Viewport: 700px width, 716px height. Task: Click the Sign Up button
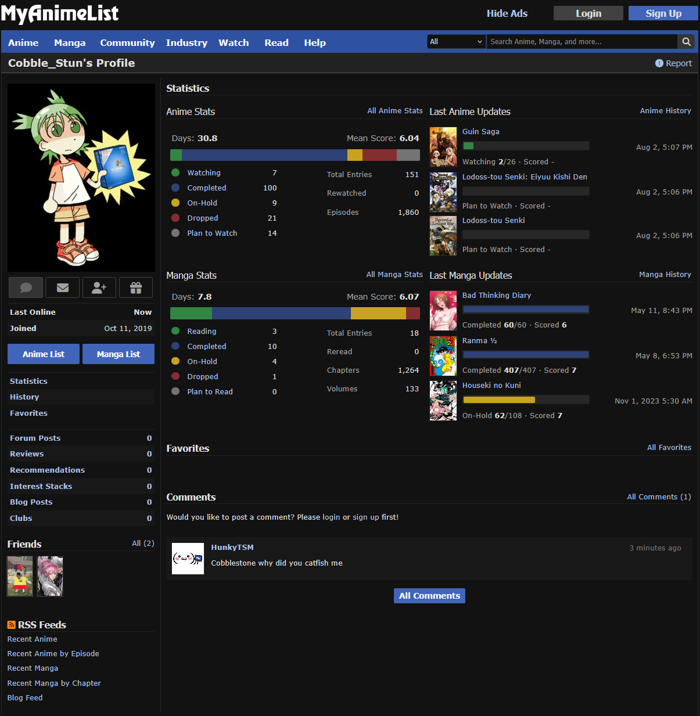[663, 13]
